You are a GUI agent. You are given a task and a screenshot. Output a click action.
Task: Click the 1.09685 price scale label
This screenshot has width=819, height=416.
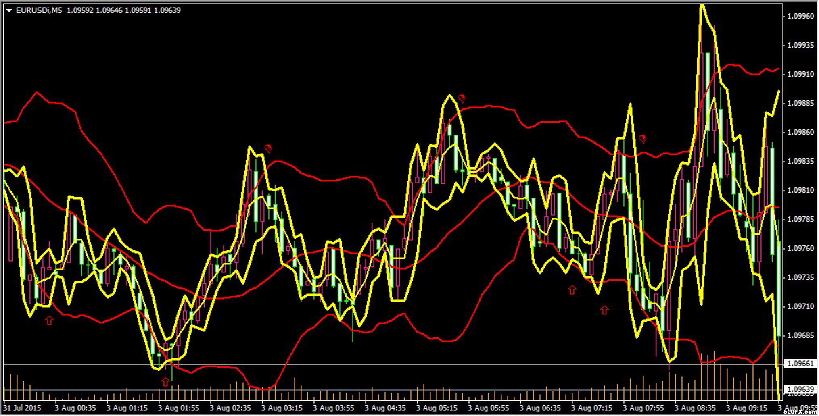click(x=800, y=335)
